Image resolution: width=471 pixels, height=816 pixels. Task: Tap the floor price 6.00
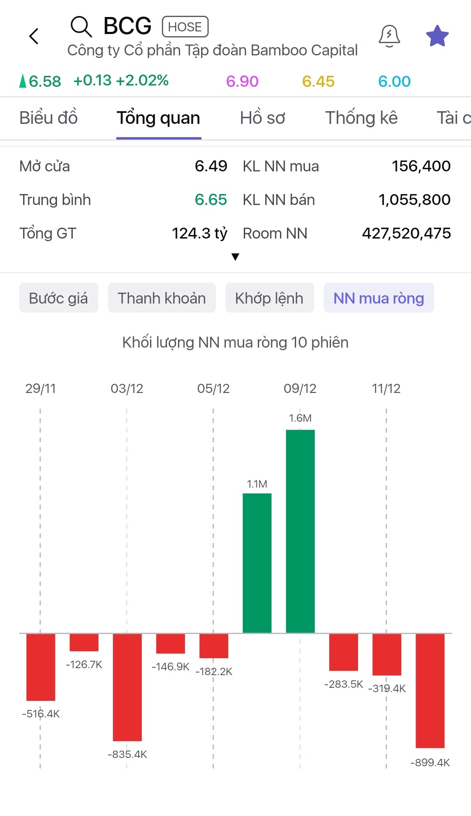click(394, 82)
